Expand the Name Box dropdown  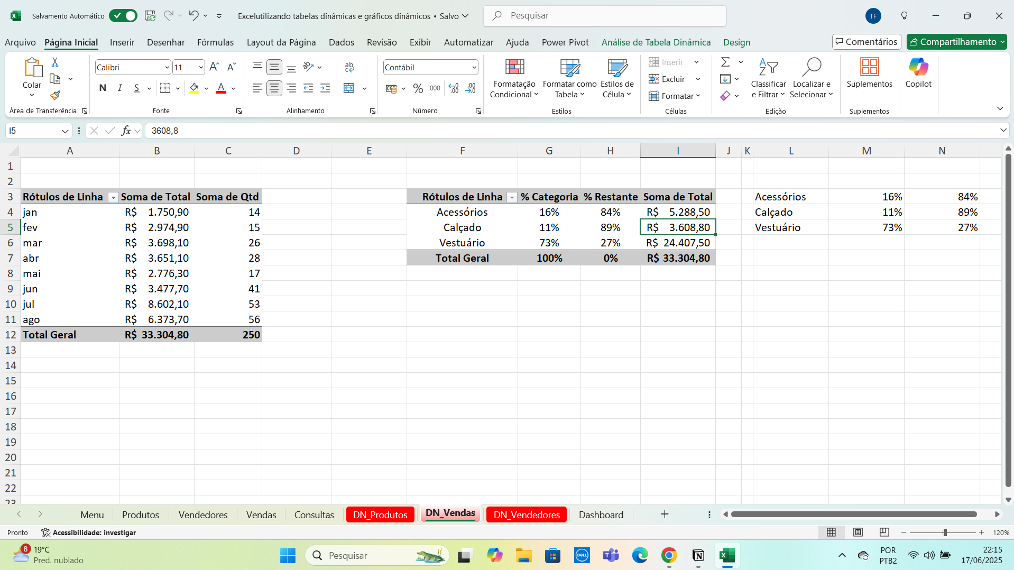(x=65, y=131)
